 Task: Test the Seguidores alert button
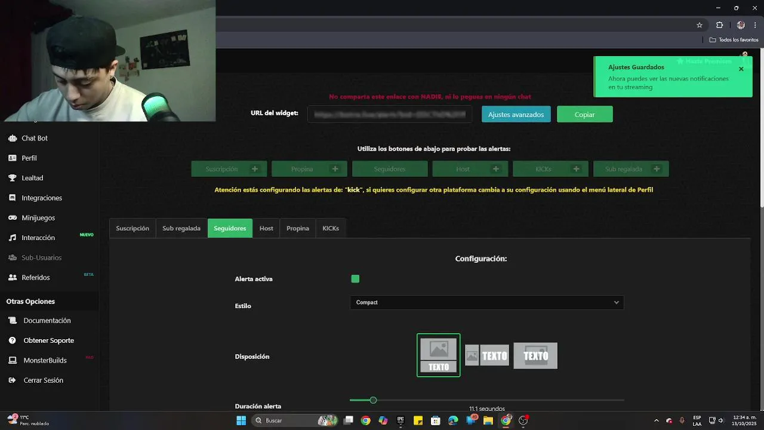coord(390,169)
